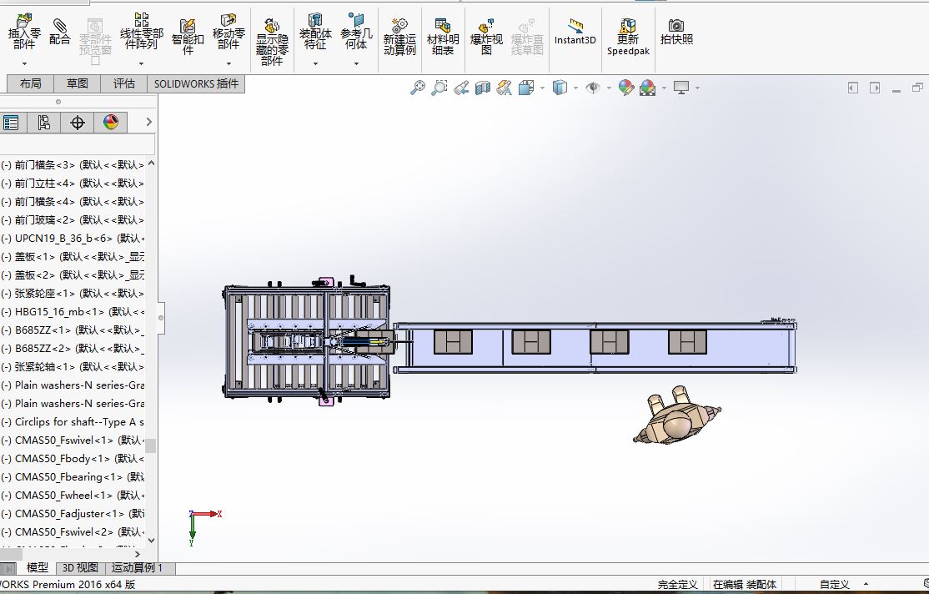929x594 pixels.
Task: Open Linear Component Pattern (线性零部件阵列)
Action: click(x=141, y=32)
